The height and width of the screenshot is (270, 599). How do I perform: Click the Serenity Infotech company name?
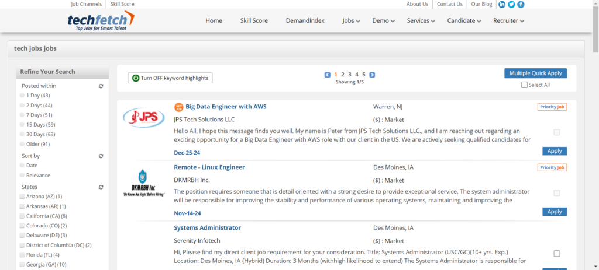(x=197, y=241)
